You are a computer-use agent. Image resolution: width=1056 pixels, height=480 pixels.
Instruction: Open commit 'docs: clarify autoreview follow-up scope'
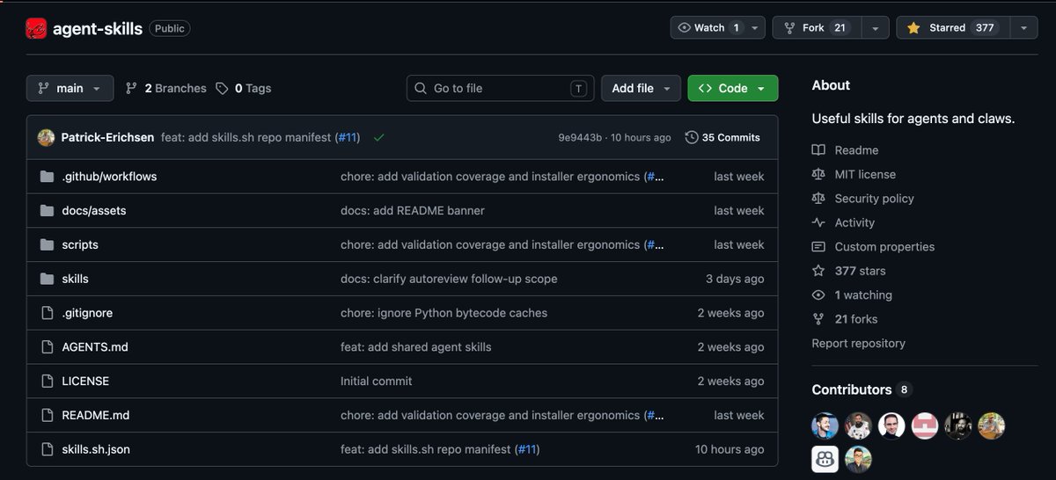click(x=449, y=279)
